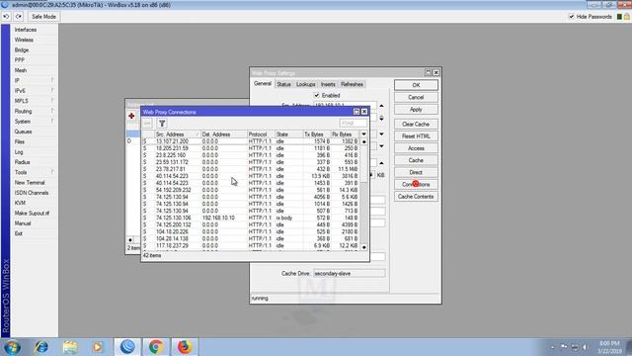632x356 pixels.
Task: Open New Terminal
Action: (30, 182)
